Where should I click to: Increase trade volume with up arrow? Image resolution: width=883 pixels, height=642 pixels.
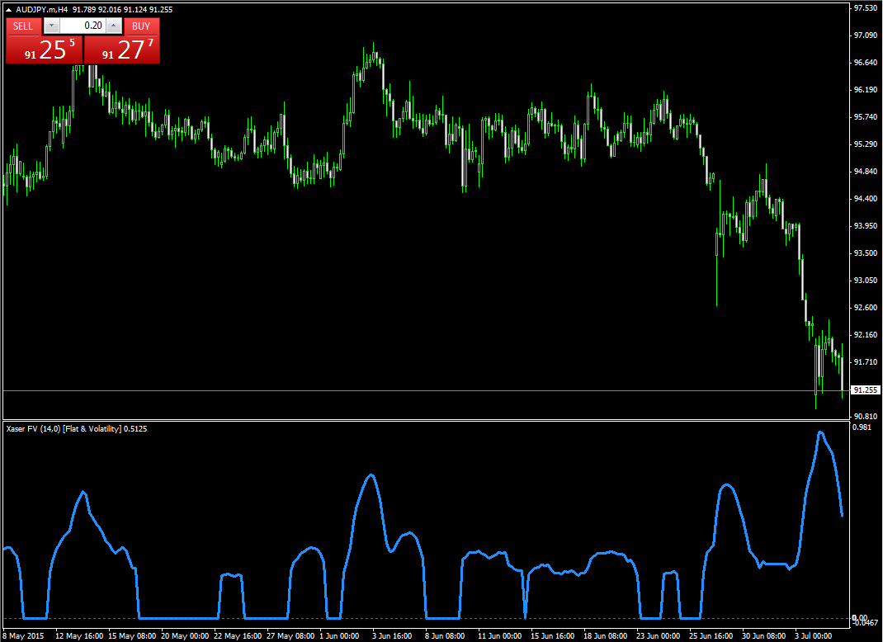(x=114, y=26)
